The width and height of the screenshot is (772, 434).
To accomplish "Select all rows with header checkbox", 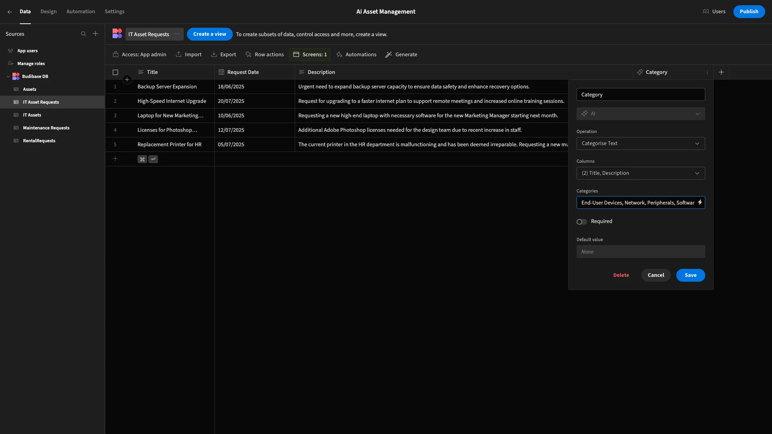I will [115, 72].
